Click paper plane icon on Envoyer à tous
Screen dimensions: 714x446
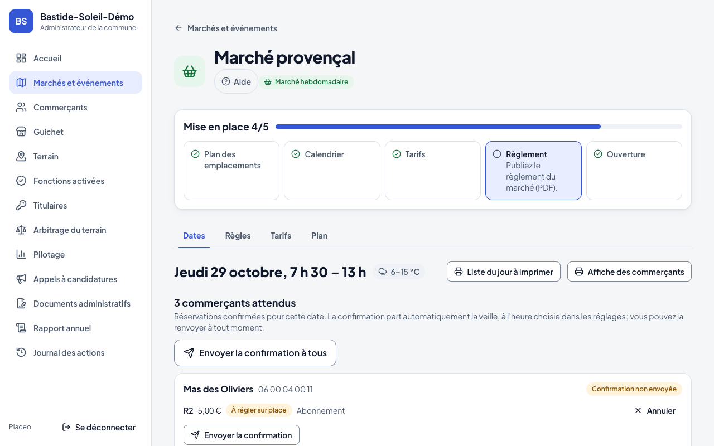pyautogui.click(x=189, y=353)
